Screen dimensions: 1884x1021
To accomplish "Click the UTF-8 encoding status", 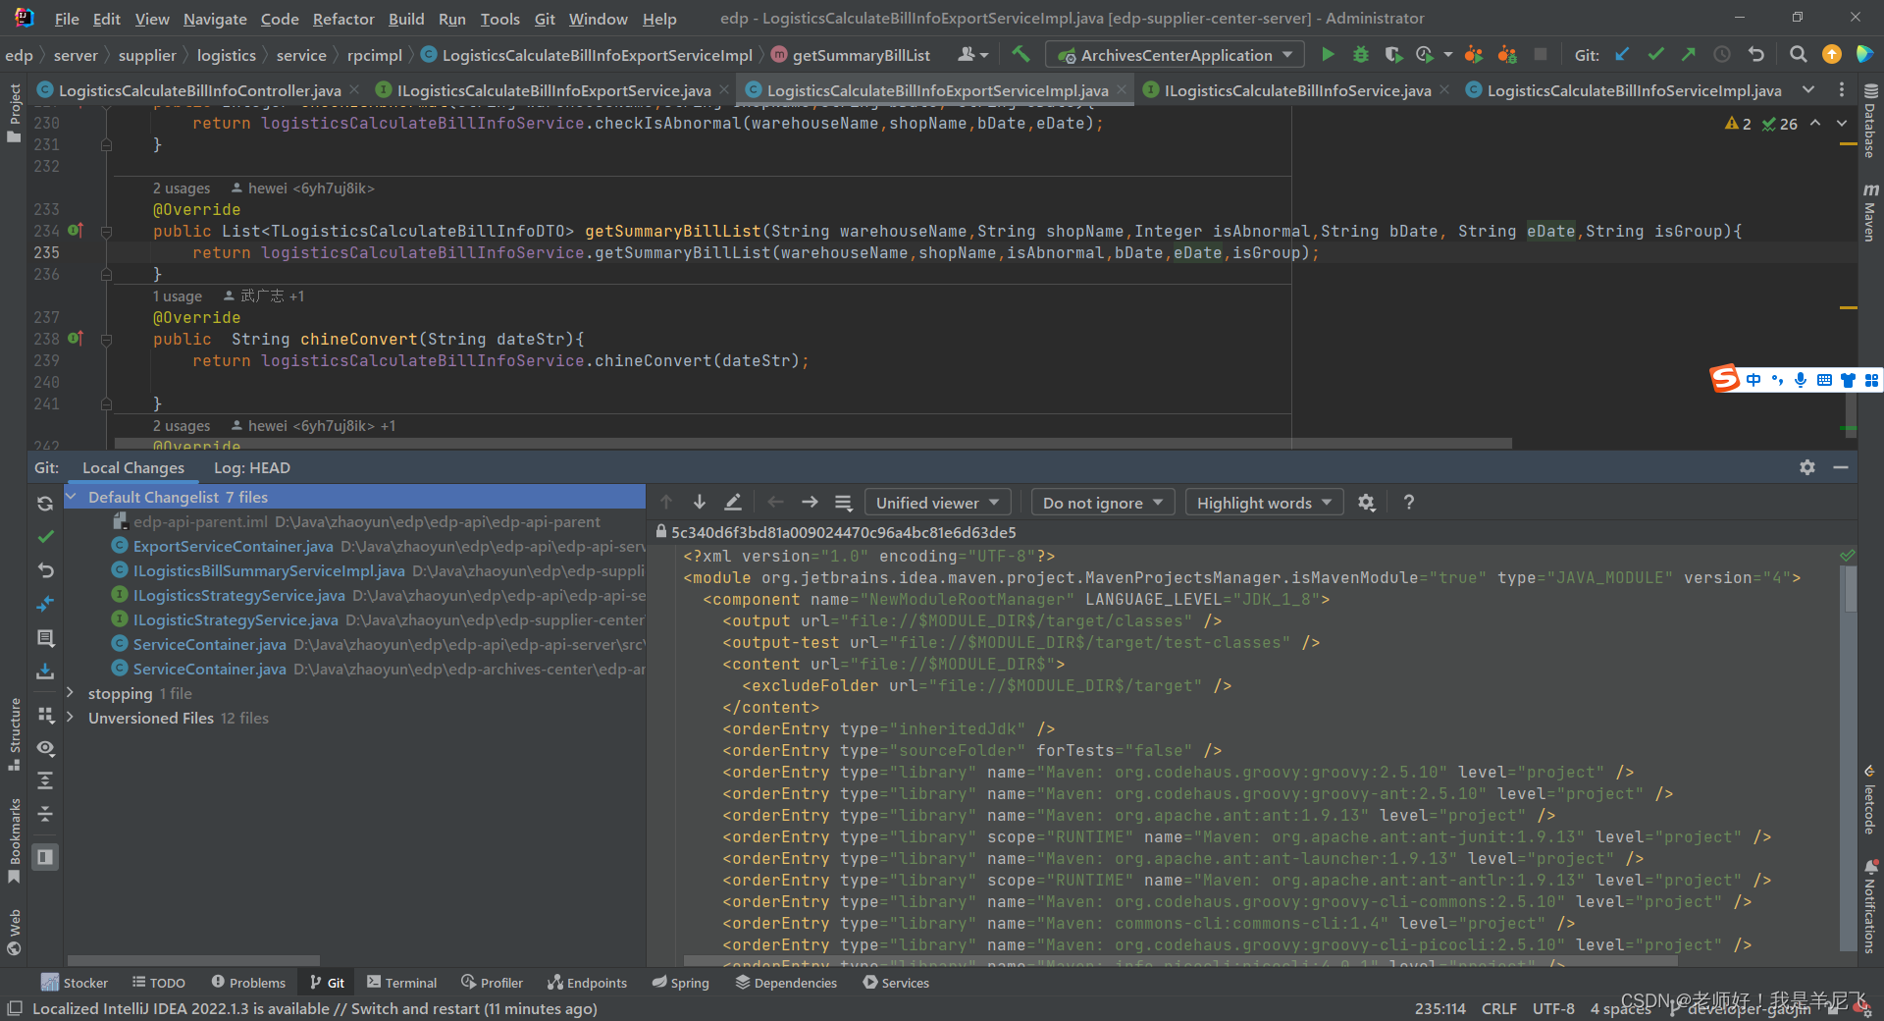I will point(1553,1008).
